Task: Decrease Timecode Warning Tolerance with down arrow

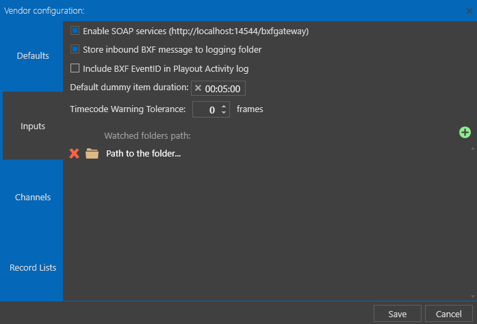Action: tap(224, 113)
